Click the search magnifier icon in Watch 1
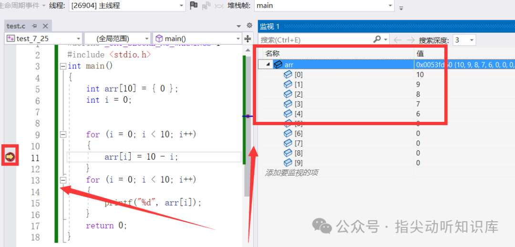The image size is (515, 247). (x=377, y=40)
